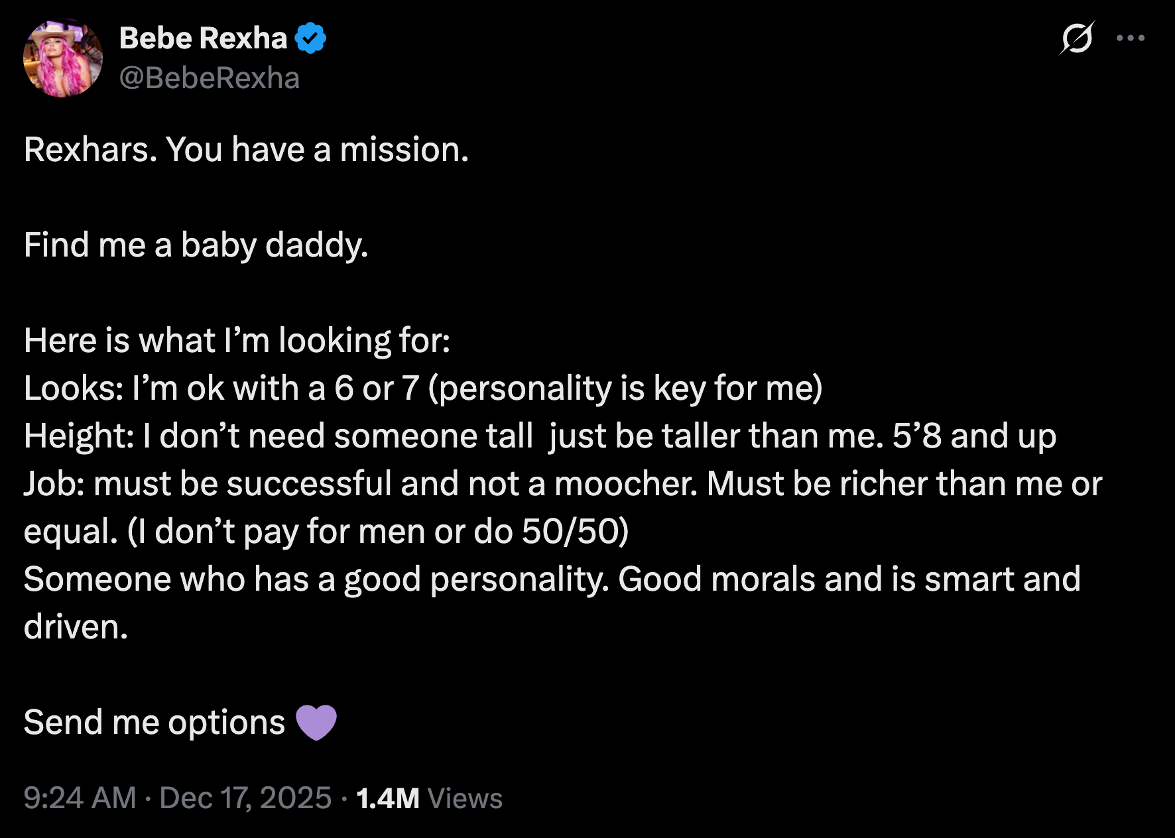Open the Grok explain-post icon
Image resolution: width=1175 pixels, height=838 pixels.
tap(1076, 38)
